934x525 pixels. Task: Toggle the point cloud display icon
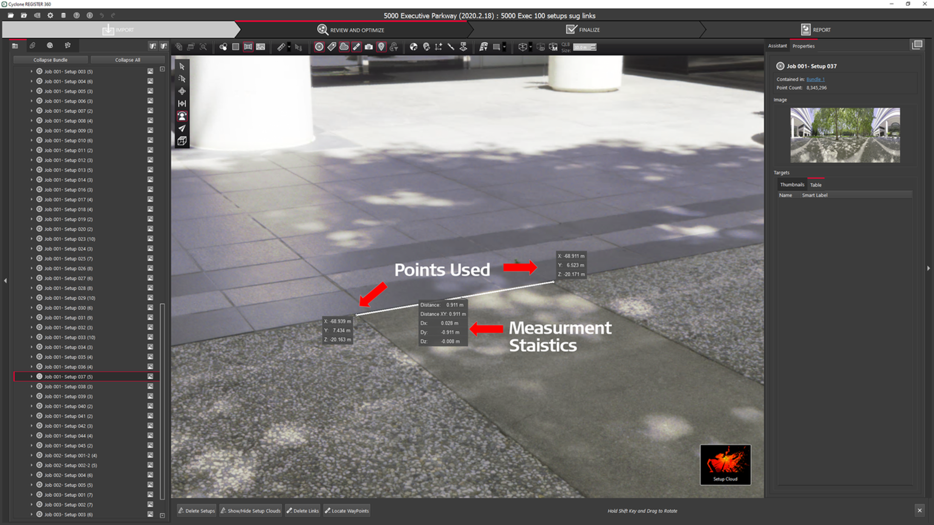click(x=344, y=47)
